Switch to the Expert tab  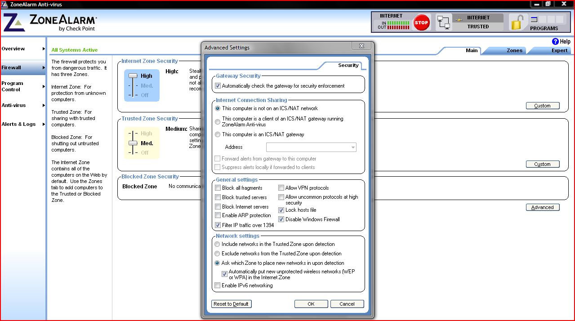[x=560, y=50]
